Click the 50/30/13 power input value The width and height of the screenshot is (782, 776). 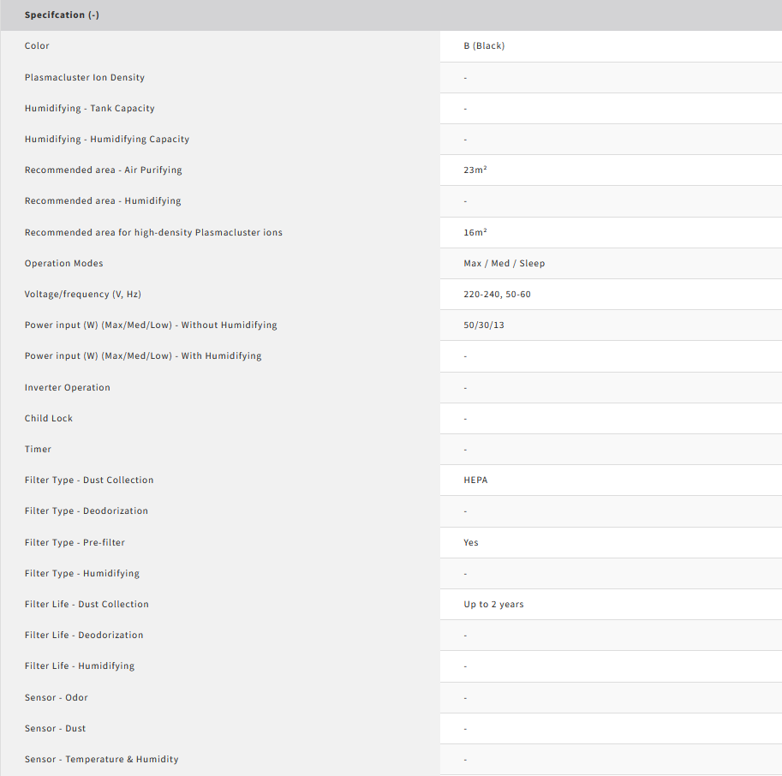[484, 325]
